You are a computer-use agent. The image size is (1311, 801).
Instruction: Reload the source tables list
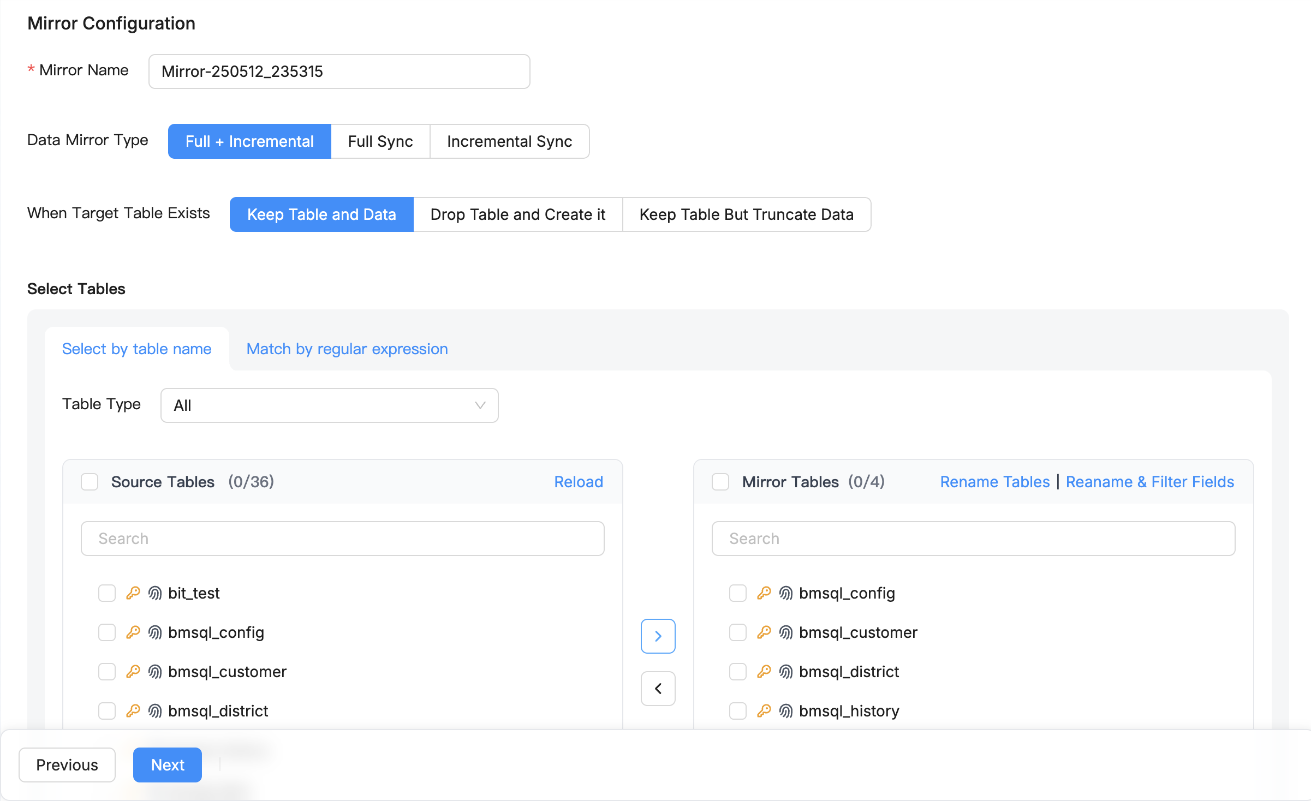[579, 482]
